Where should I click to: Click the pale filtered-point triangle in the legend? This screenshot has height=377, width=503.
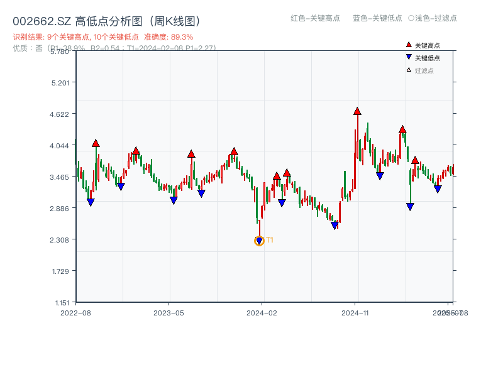pyautogui.click(x=409, y=70)
